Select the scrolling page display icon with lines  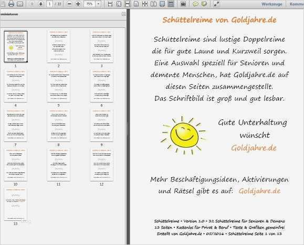click(x=171, y=4)
